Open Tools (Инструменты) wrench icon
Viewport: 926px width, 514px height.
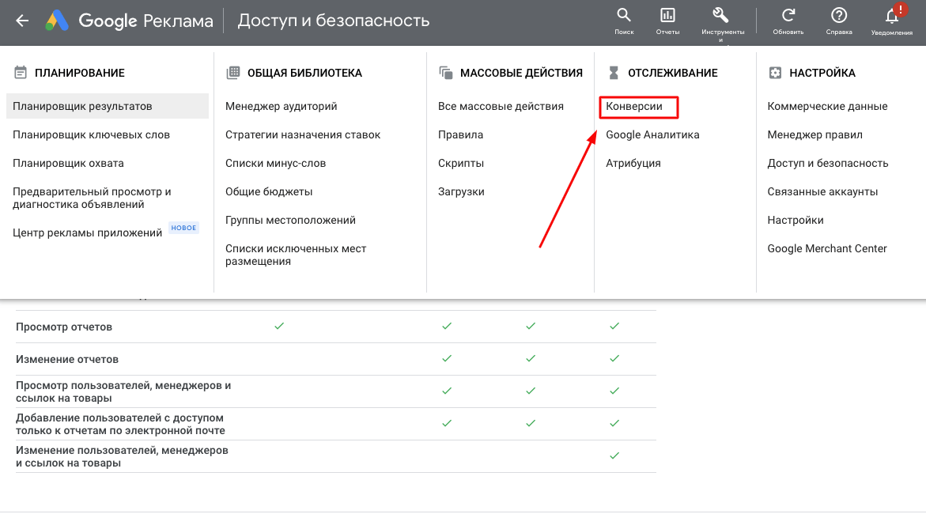click(x=721, y=15)
